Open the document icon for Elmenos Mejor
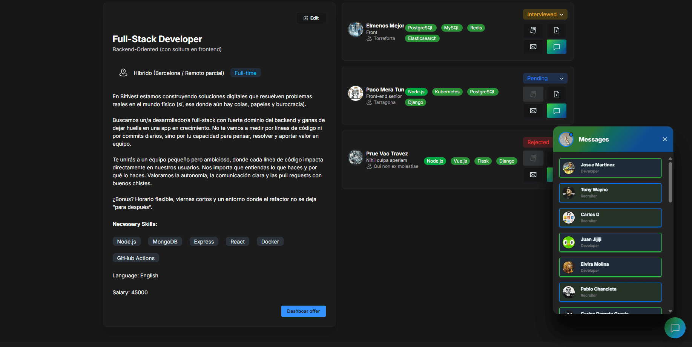 coord(533,30)
